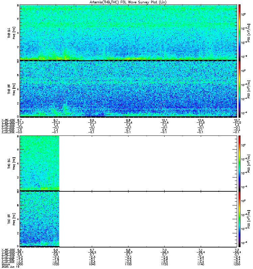Click the 'THB B⊥ freq [Hz]' axis label
The image size is (253, 269).
click(x=11, y=33)
